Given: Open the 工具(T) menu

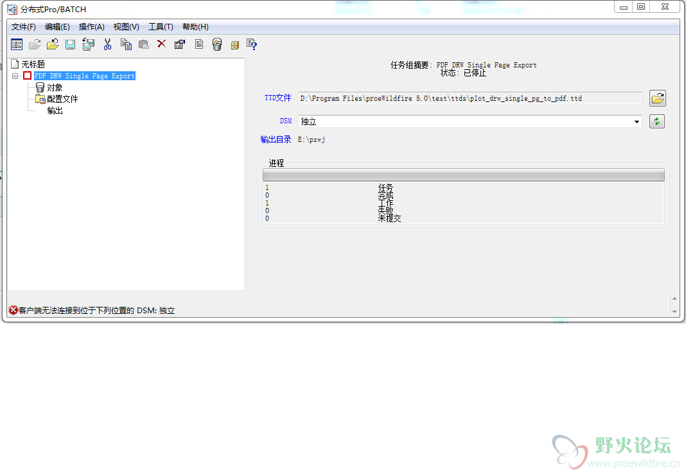Looking at the screenshot, I should point(161,27).
